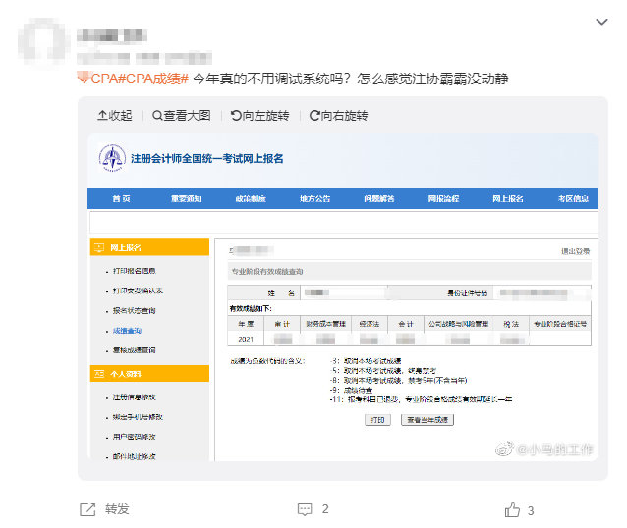The height and width of the screenshot is (528, 627).
Task: Click the orange 网上报名 sidebar header
Action: point(149,247)
